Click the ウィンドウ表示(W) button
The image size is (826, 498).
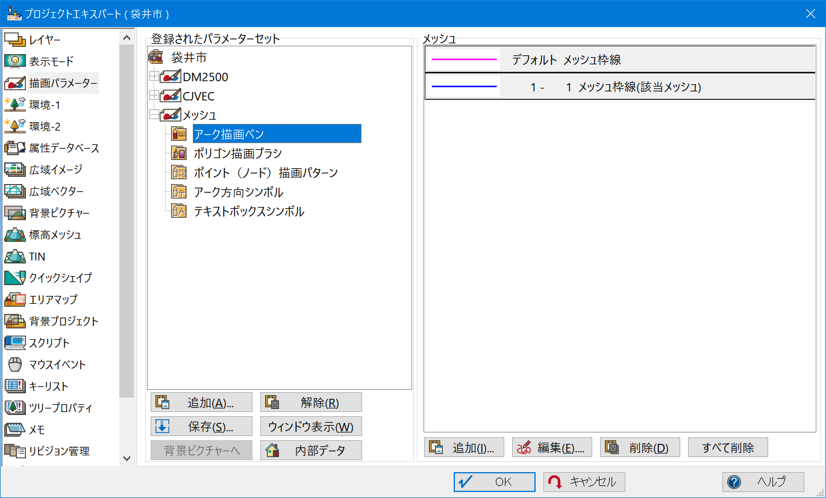click(311, 426)
